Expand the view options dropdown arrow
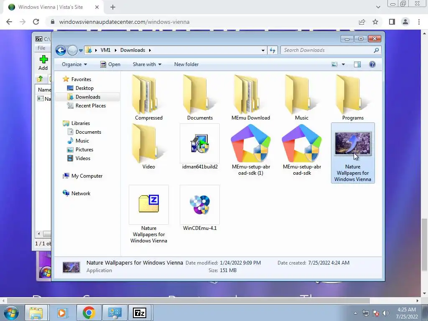The height and width of the screenshot is (321, 428). pyautogui.click(x=344, y=64)
